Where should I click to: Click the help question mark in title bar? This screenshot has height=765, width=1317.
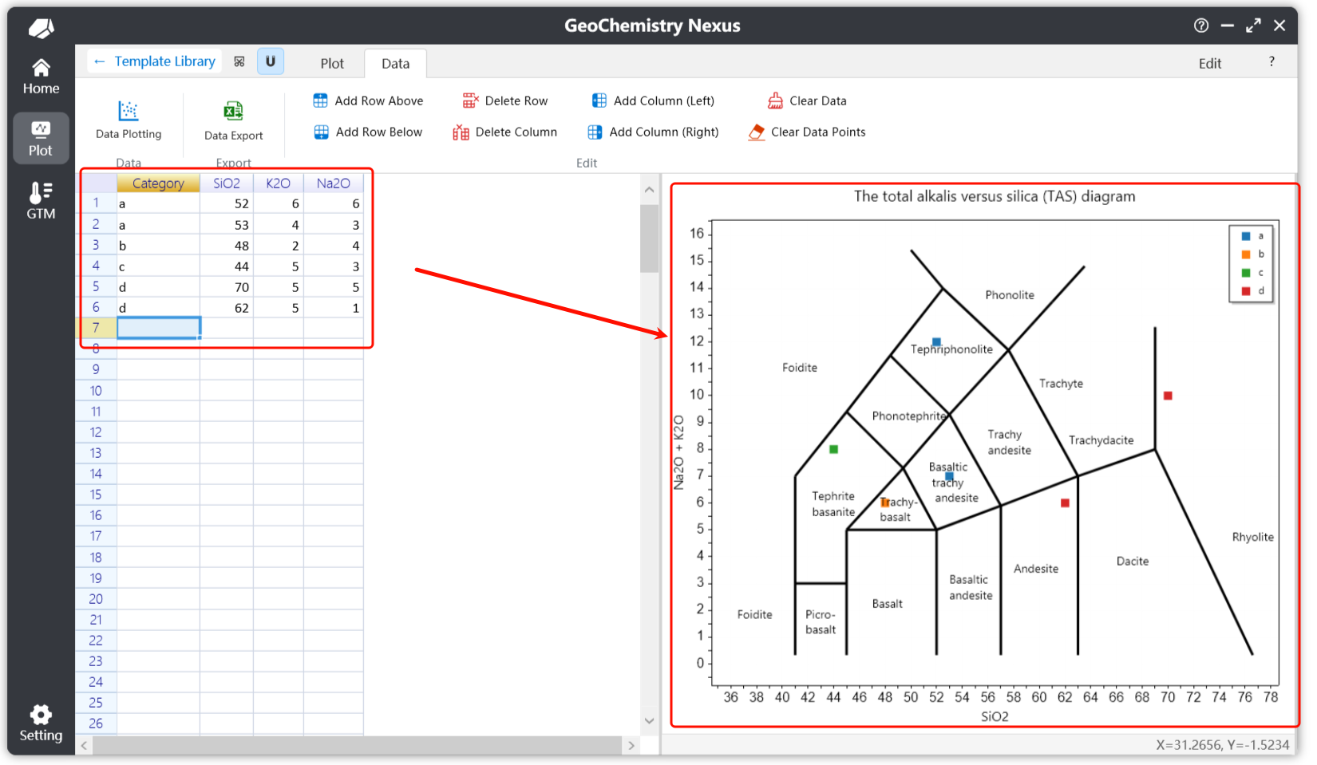(x=1200, y=26)
